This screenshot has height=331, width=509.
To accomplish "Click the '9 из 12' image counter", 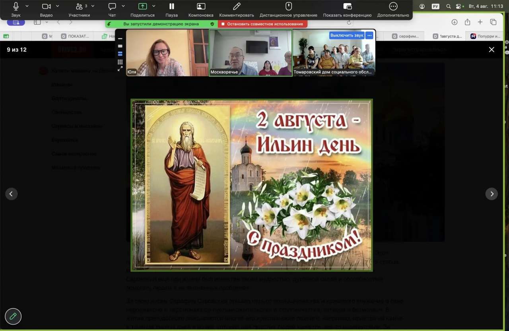I will (17, 50).
